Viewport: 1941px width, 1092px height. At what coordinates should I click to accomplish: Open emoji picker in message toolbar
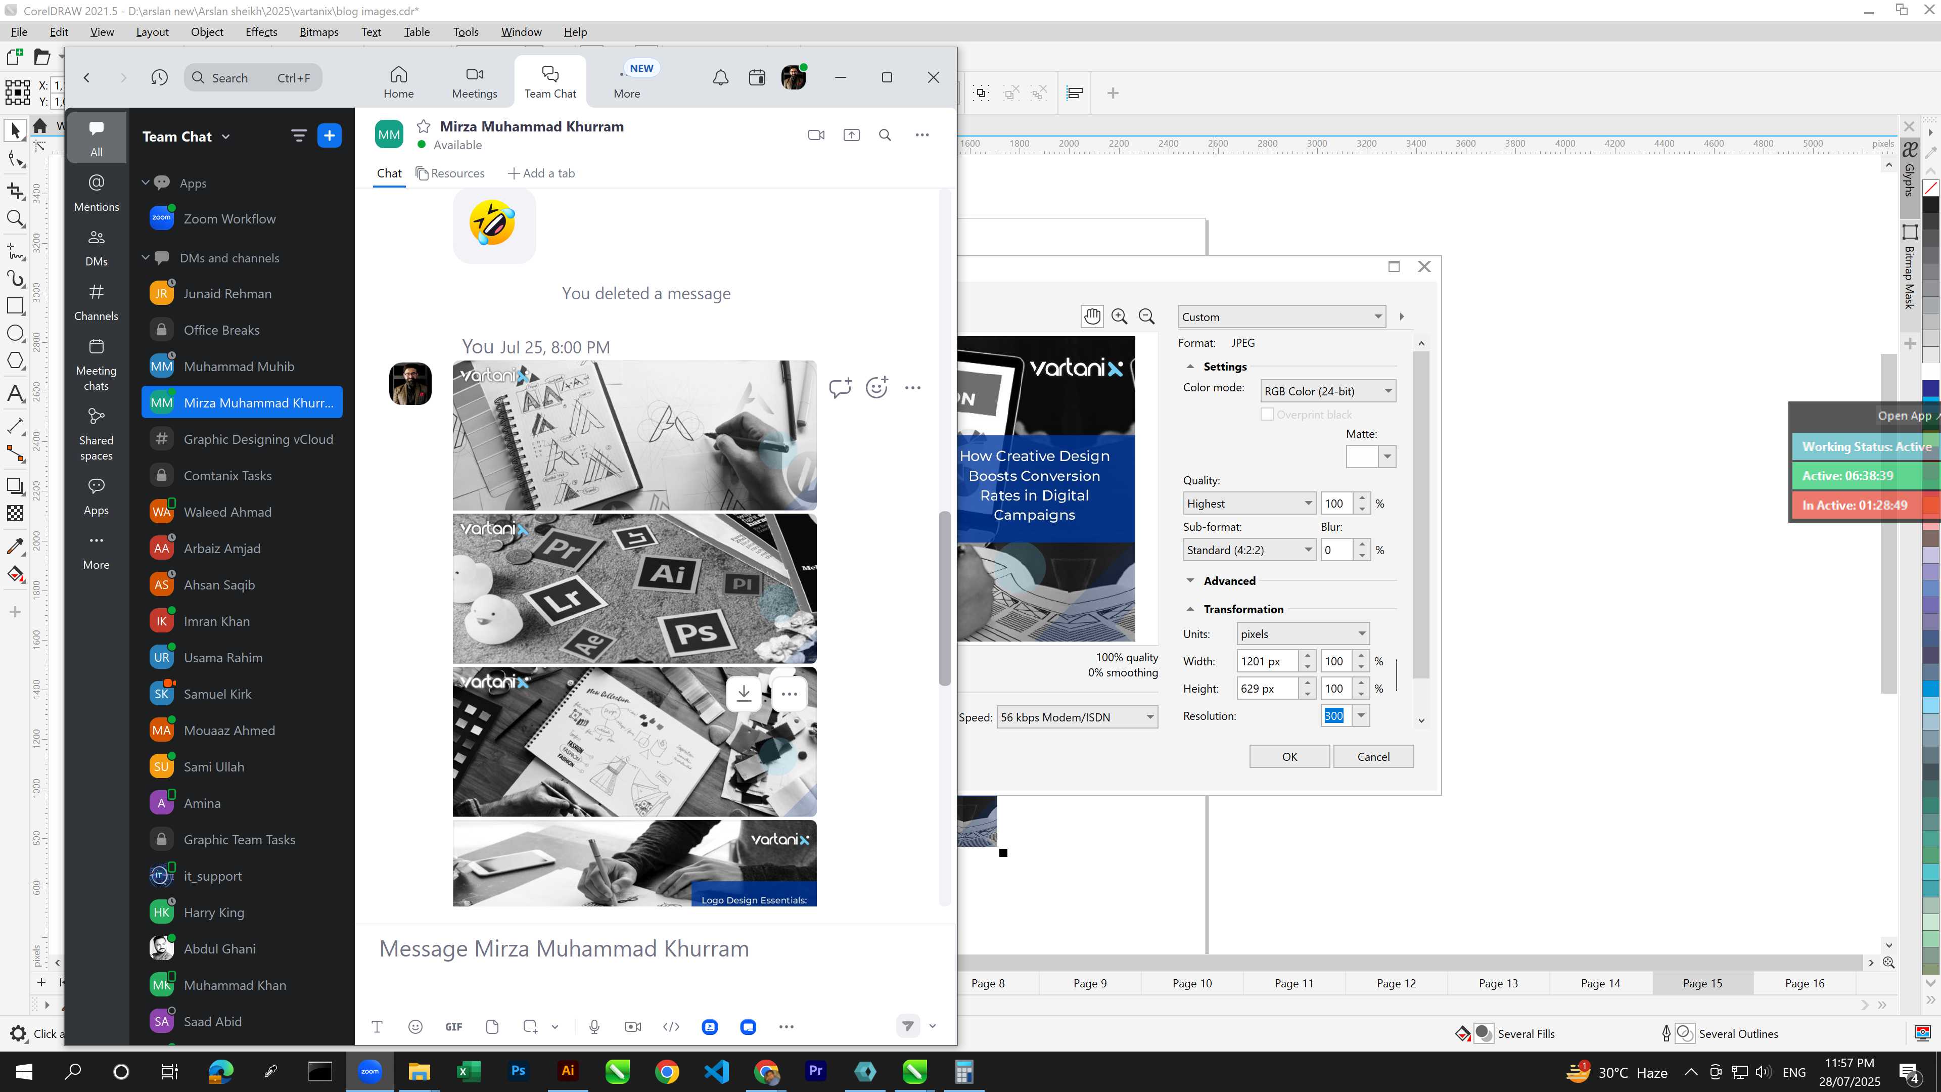415,1026
